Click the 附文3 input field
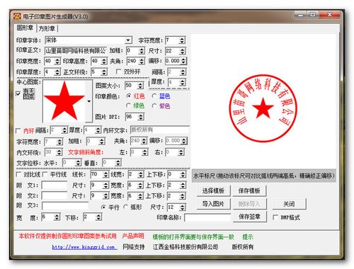This screenshot has height=269, width=354. click(x=65, y=206)
